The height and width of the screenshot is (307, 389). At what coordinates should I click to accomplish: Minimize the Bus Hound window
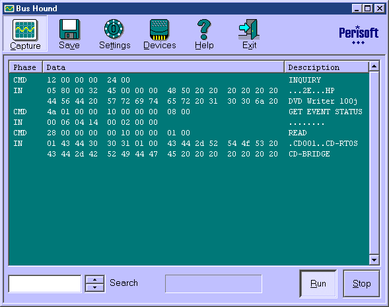(357, 9)
